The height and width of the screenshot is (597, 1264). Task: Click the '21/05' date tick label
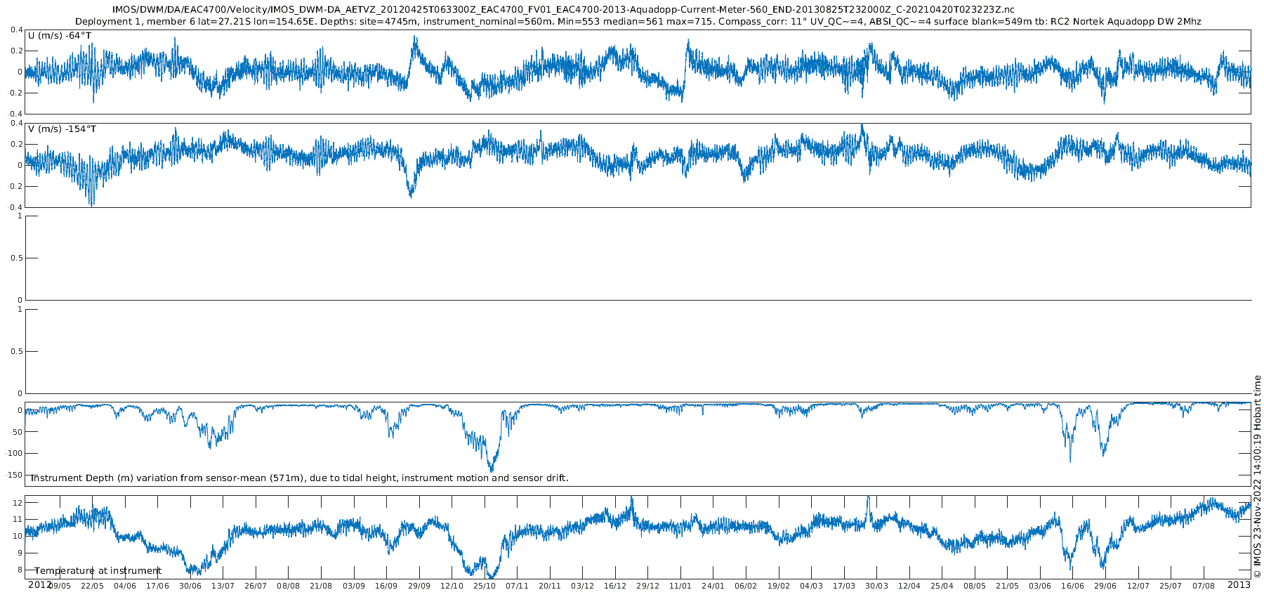point(1007,586)
